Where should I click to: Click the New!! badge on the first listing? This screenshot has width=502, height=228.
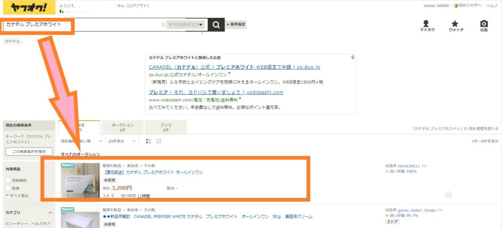point(68,165)
